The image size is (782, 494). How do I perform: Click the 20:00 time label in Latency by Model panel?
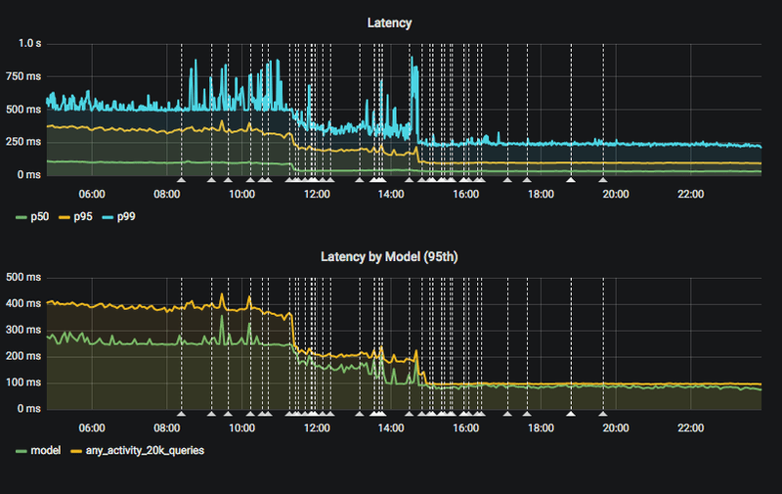point(616,428)
